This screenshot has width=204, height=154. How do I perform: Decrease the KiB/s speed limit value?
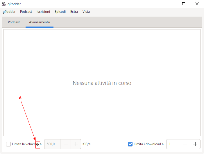click(x=66, y=144)
